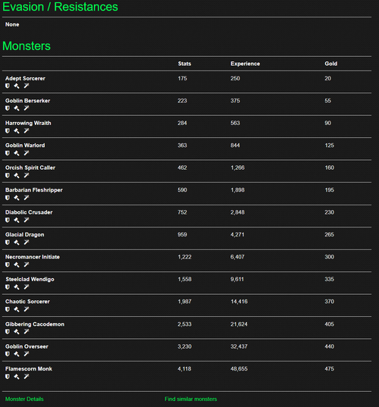Click hammer icon under Orcish Spirit Caller
The width and height of the screenshot is (379, 407).
coord(17,175)
